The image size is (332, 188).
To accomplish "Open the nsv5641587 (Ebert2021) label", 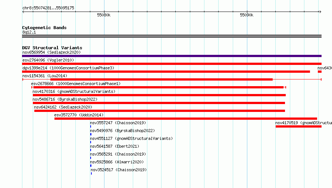I will coord(115,146).
